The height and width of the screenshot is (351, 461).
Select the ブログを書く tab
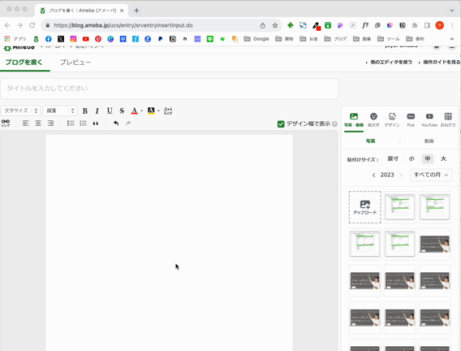coord(24,63)
